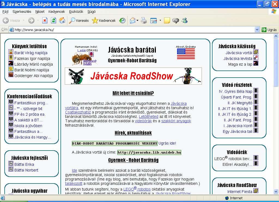
Task: Click the film icon for 'LEGO robotok bev...'
Action: (x=256, y=158)
